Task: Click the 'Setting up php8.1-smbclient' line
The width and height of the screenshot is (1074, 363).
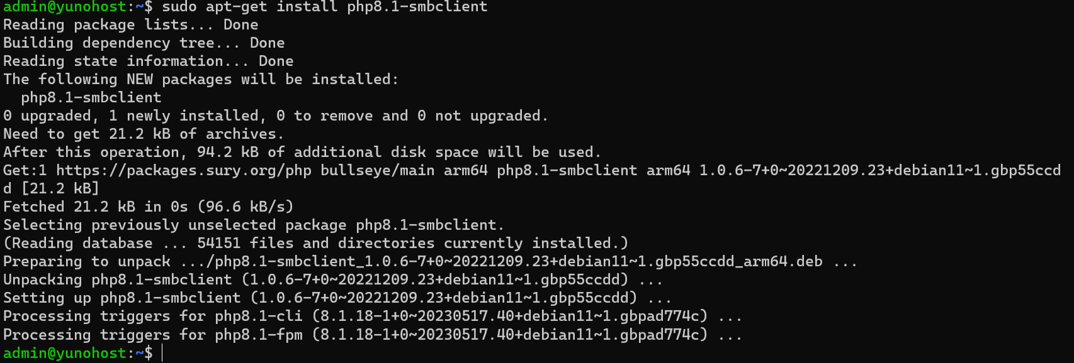Action: (x=337, y=298)
